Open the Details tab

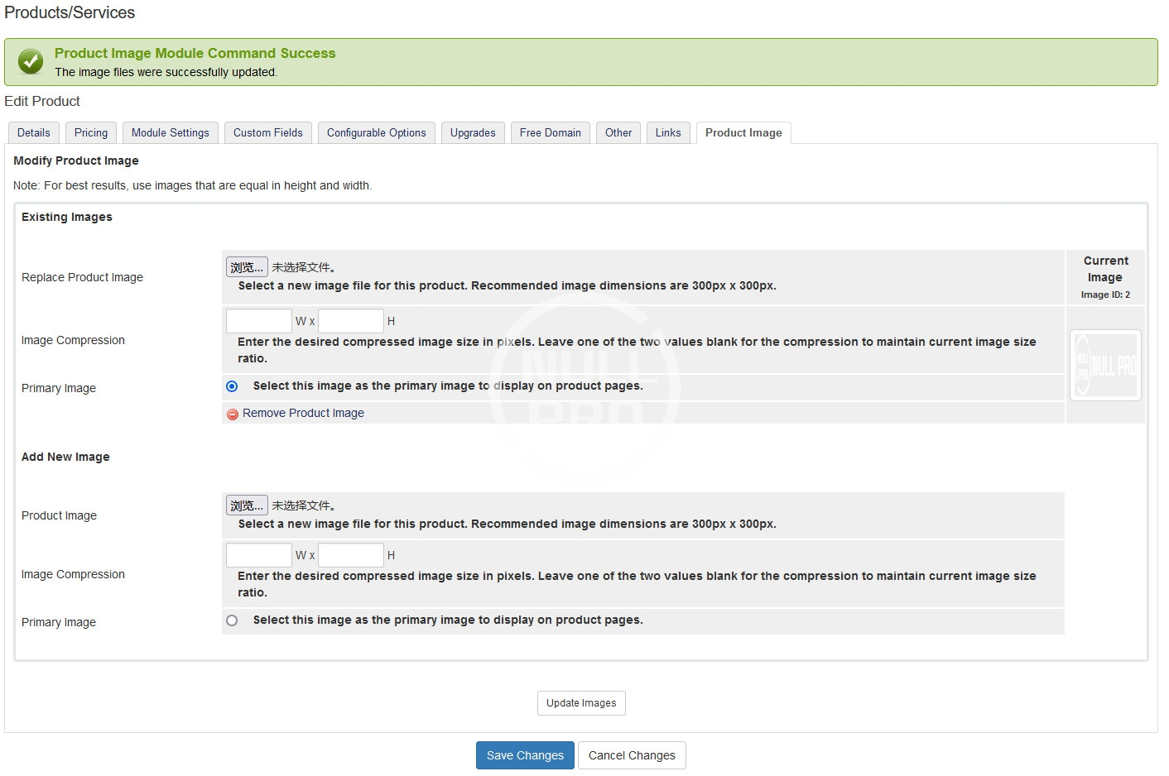click(x=34, y=133)
